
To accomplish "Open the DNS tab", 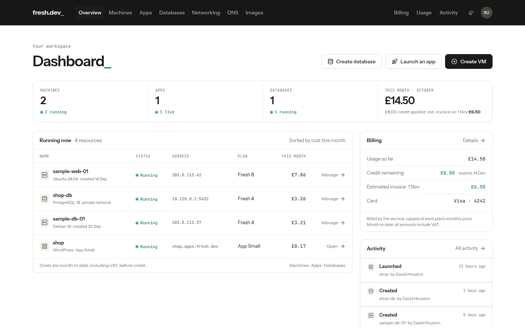I will (233, 13).
